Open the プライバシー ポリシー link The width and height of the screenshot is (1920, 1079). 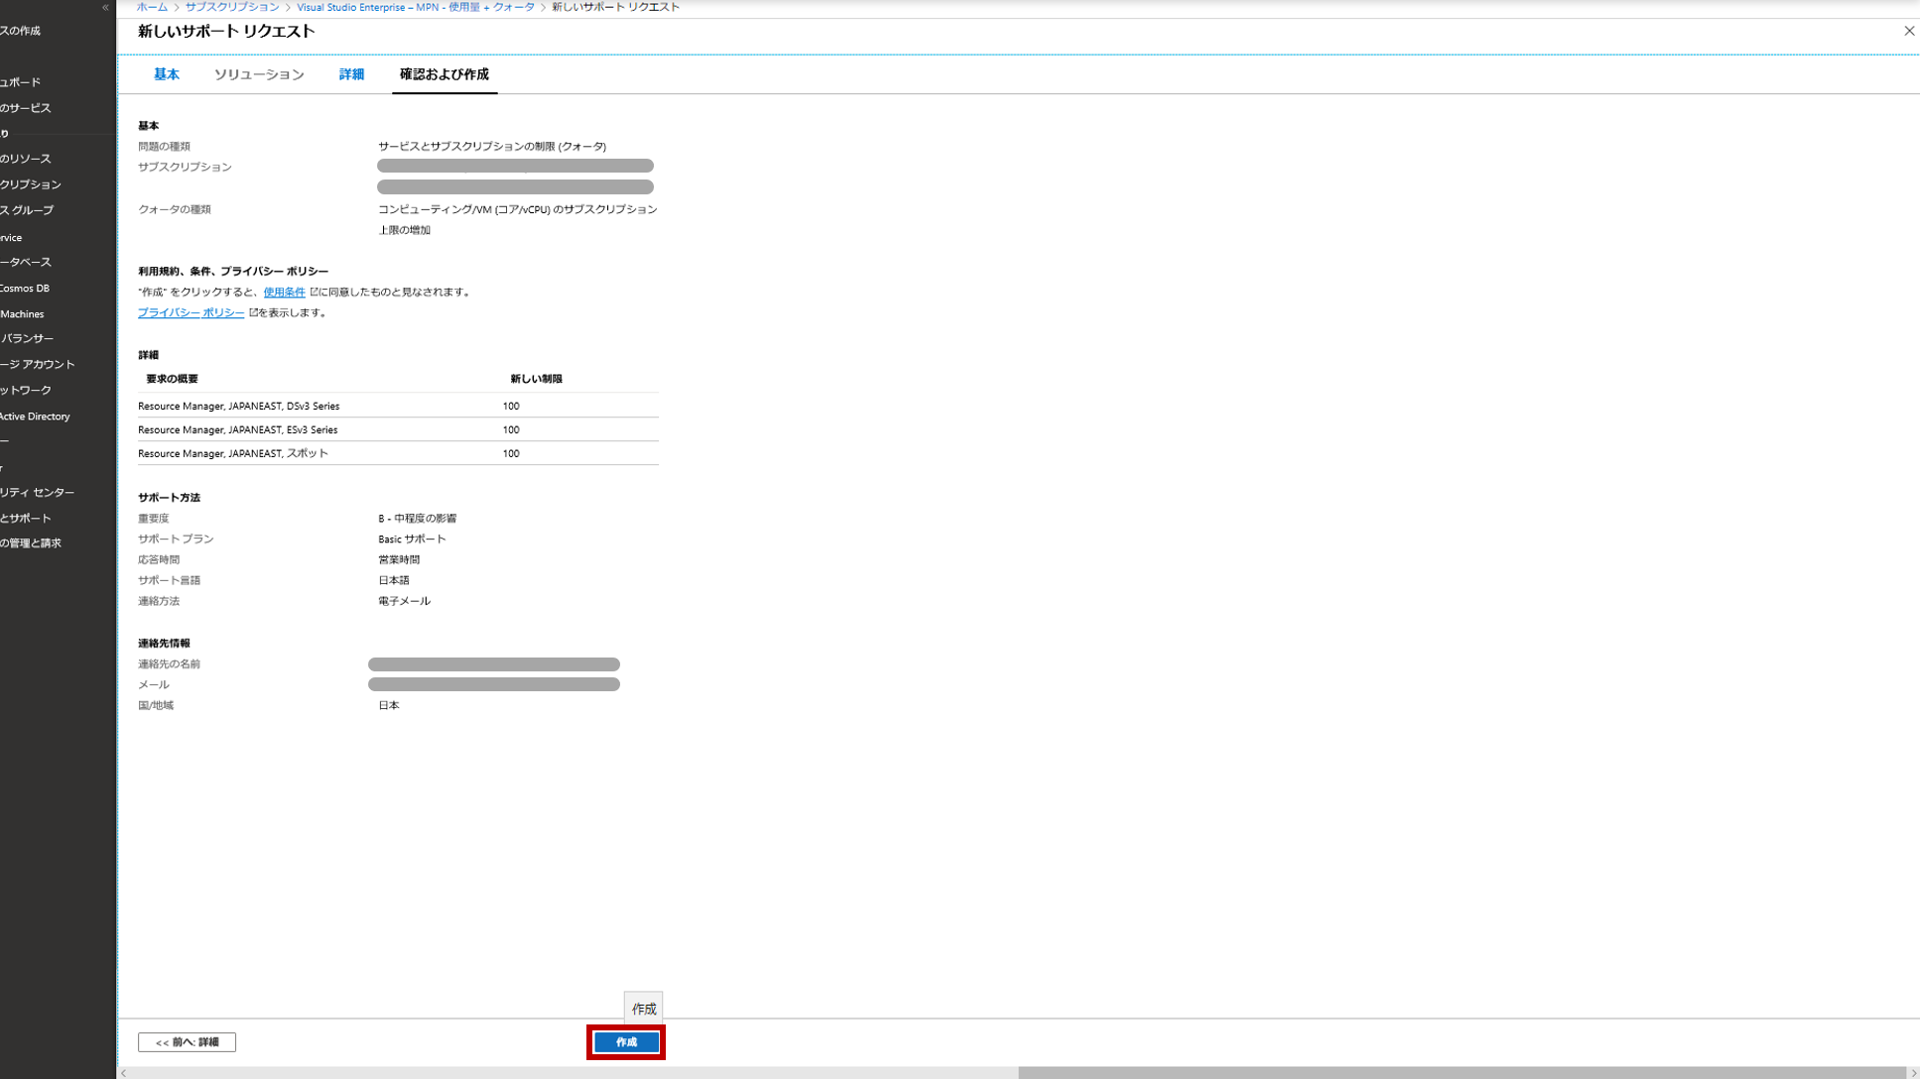point(191,312)
